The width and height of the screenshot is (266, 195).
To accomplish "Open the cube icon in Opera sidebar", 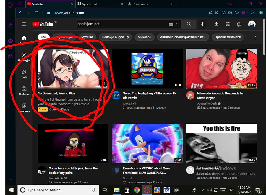I will tap(10, 56).
